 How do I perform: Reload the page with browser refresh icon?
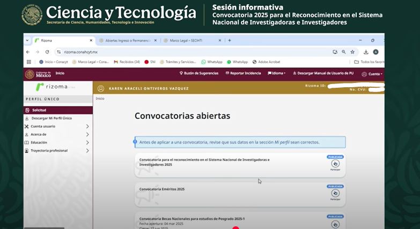click(x=47, y=52)
